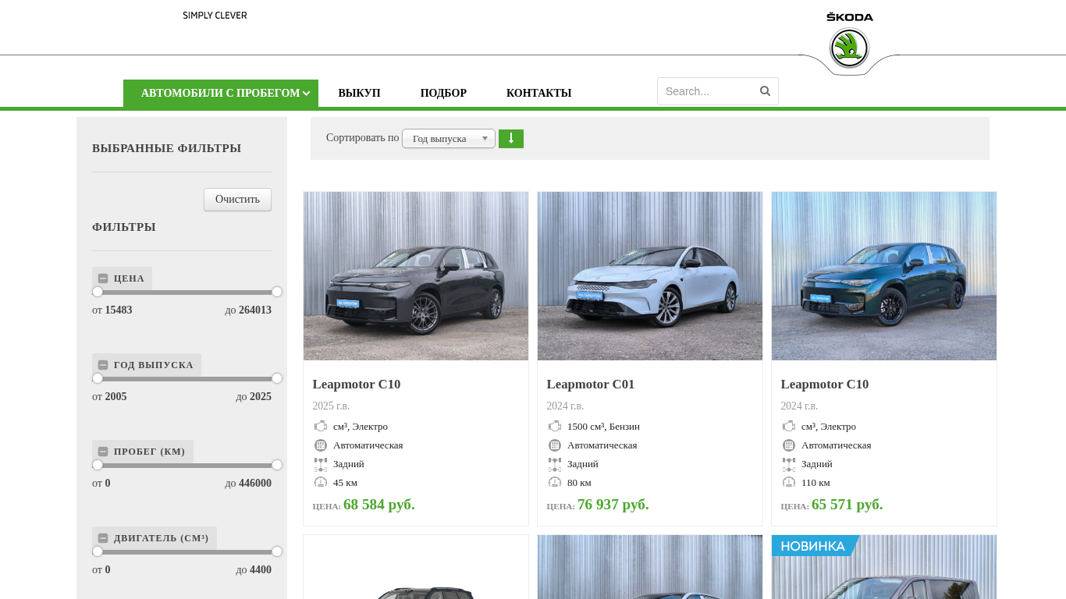Open Leapmotor C10 2024 listing title
Viewport: 1066px width, 599px height.
pos(825,385)
